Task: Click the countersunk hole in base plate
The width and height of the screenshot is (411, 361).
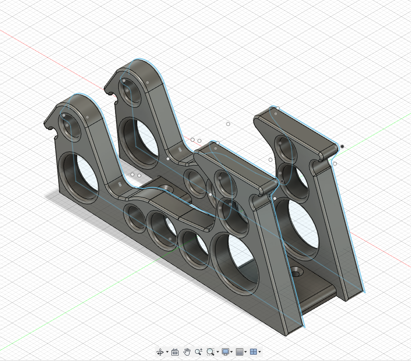Action: (x=298, y=272)
